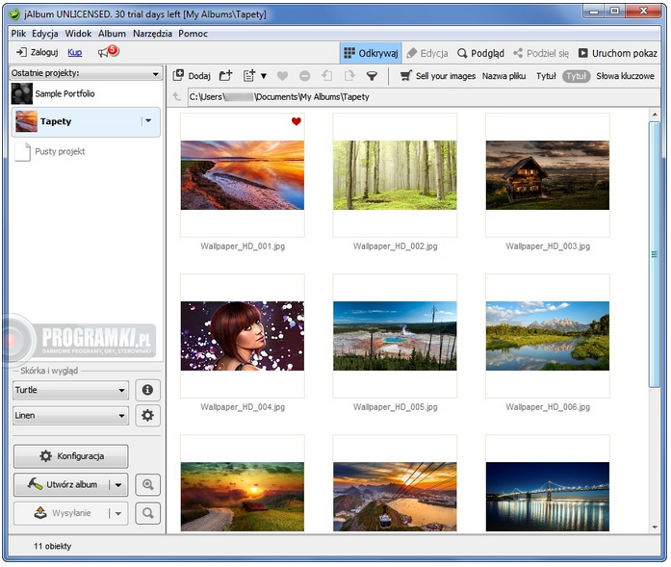Screen dimensions: 671x567
Task: Click the Konfiguracja button
Action: (70, 456)
